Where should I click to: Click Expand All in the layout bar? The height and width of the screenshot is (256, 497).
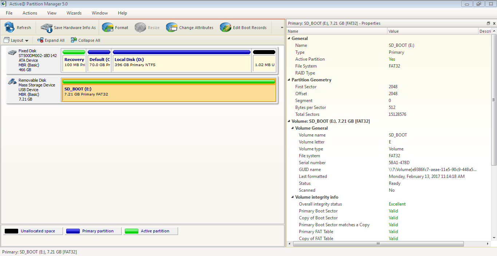pos(51,40)
